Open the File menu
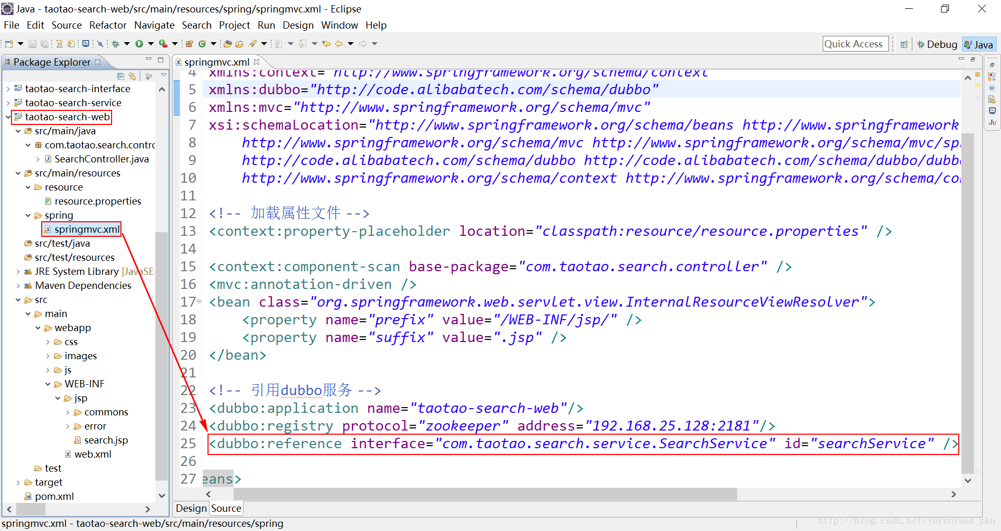This screenshot has height=531, width=1001. coord(11,25)
